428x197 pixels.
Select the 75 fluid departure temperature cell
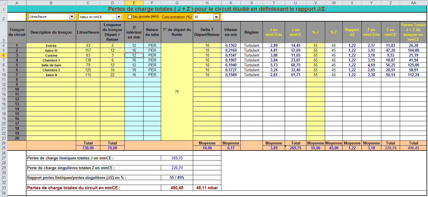coord(177,92)
